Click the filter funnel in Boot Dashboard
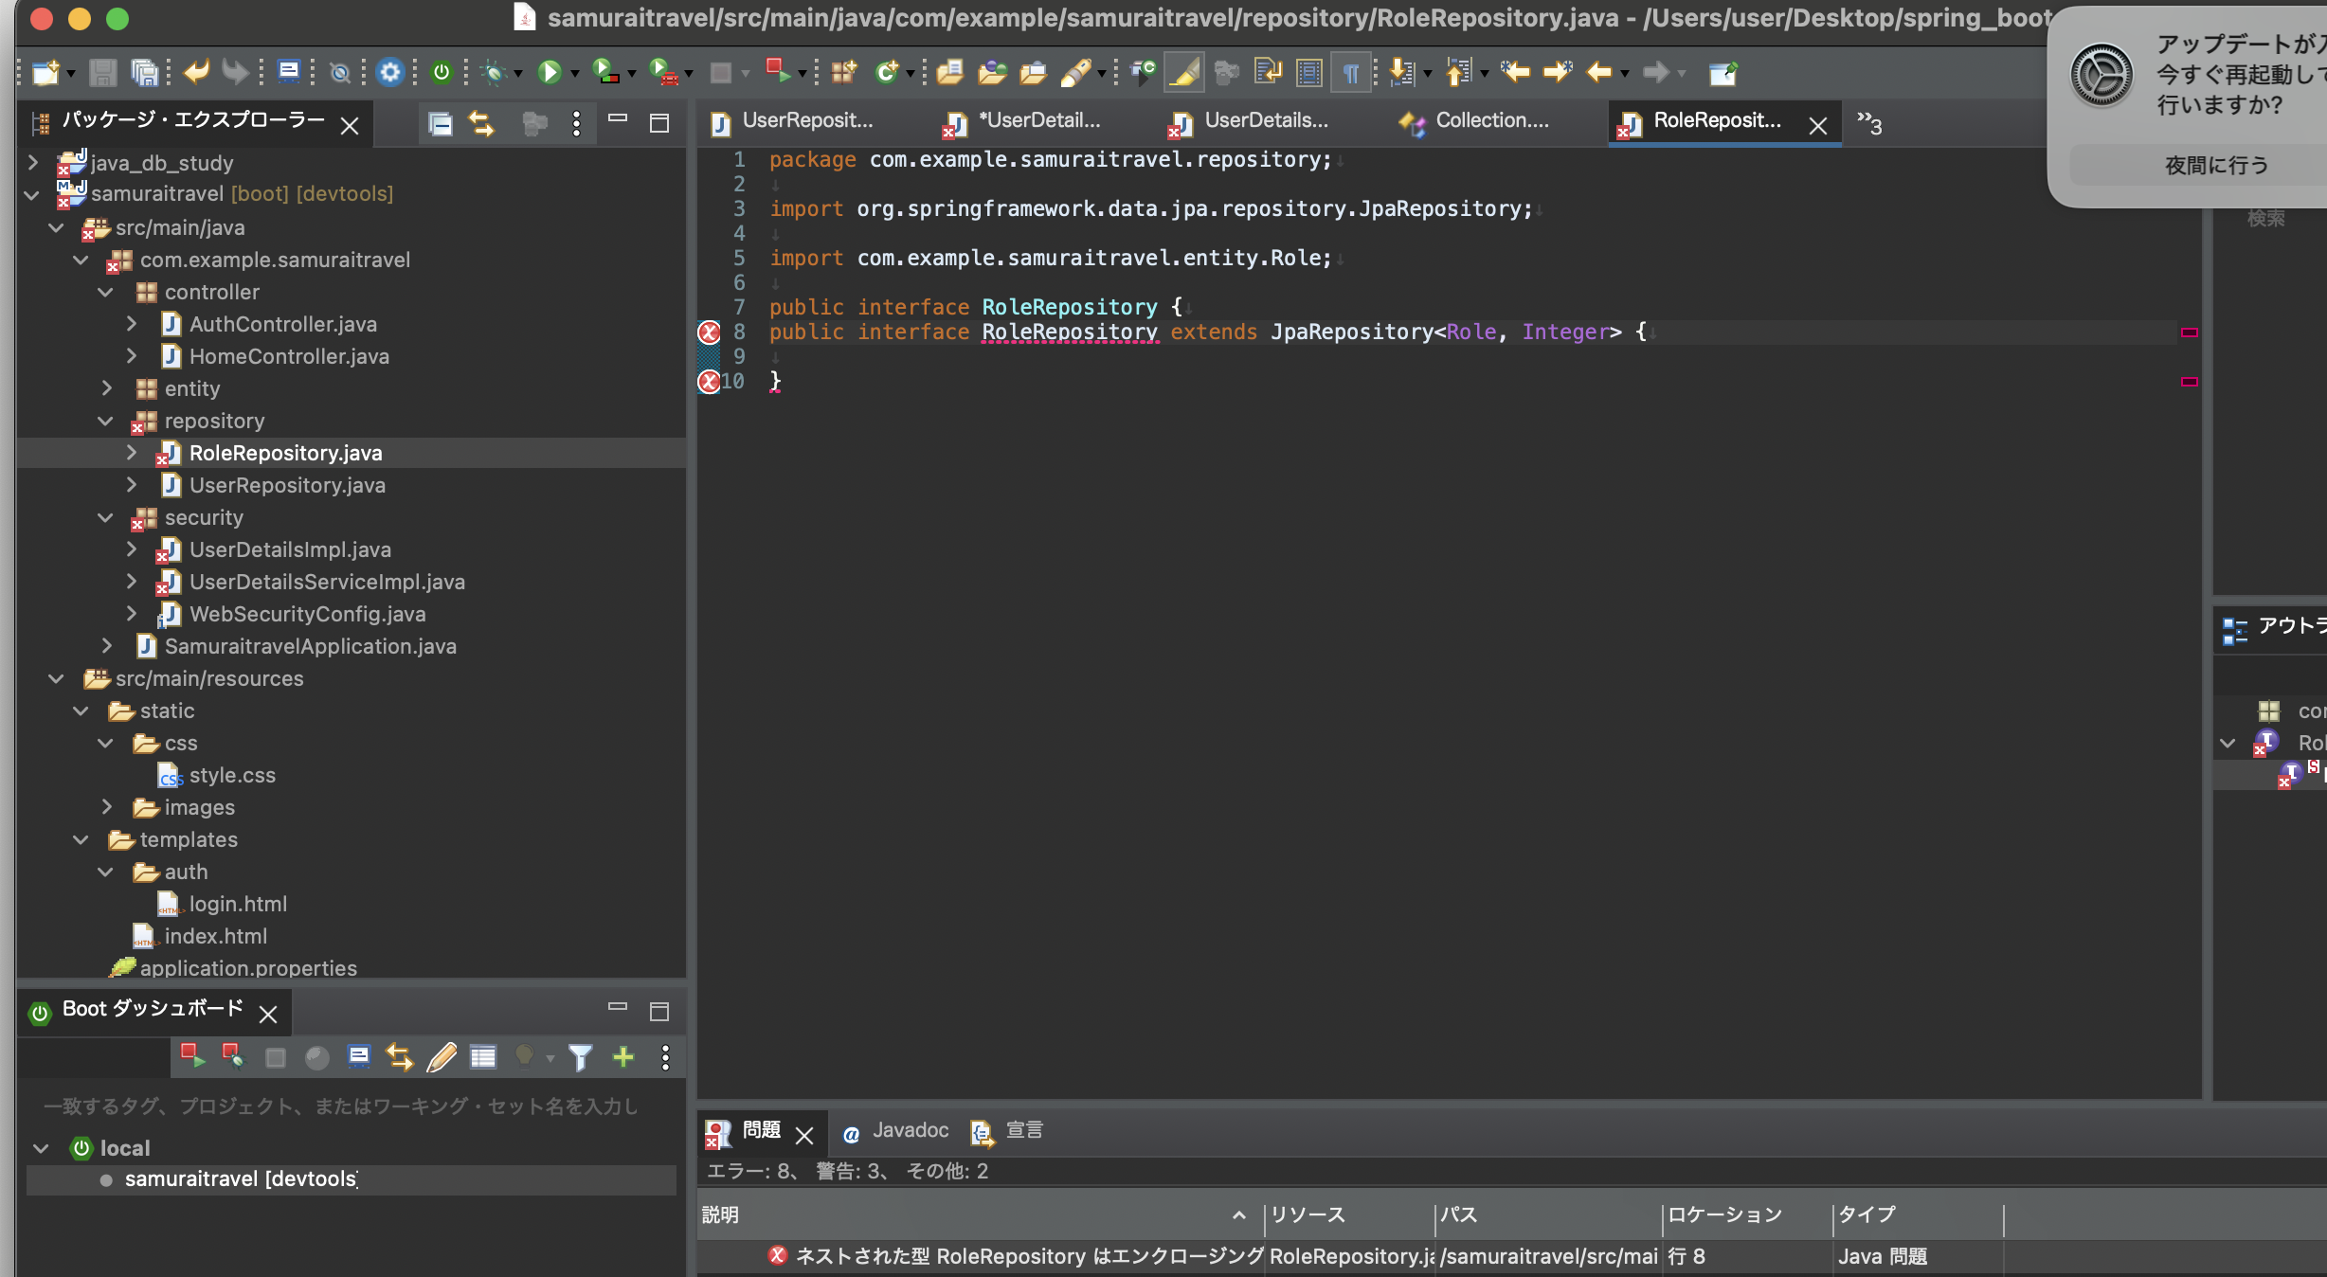The image size is (2327, 1277). [x=580, y=1057]
